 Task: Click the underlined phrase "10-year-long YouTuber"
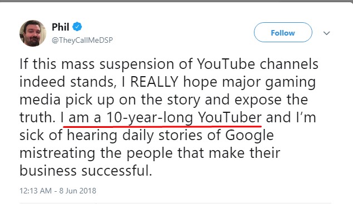coord(184,117)
